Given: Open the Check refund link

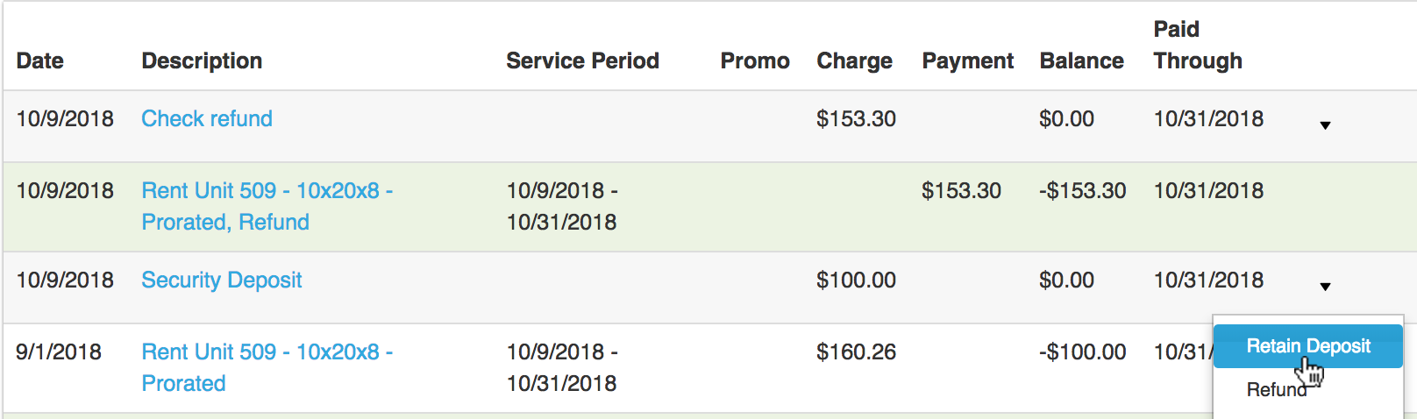Looking at the screenshot, I should click(207, 118).
